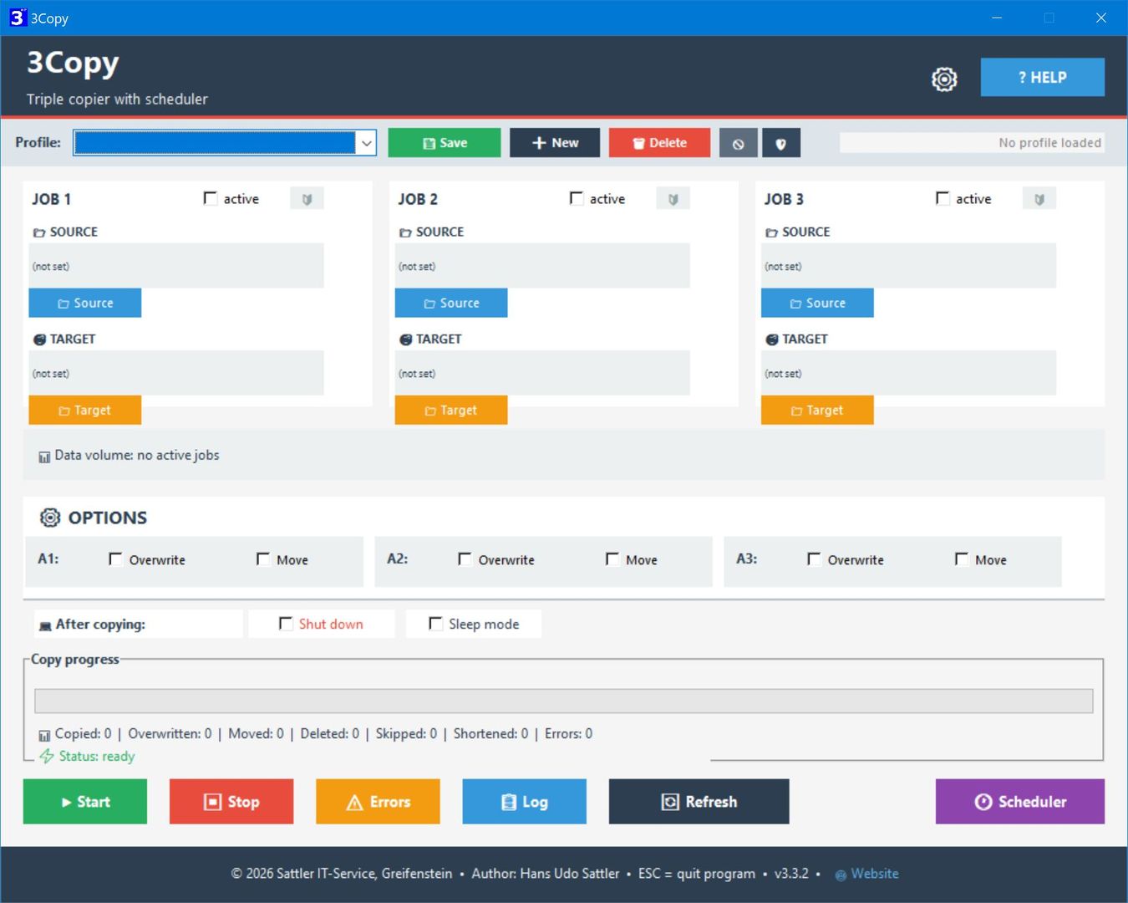Screen dimensions: 1128x903
Task: Click "Triple copier with scheduler" subtitle
Action: tap(117, 99)
